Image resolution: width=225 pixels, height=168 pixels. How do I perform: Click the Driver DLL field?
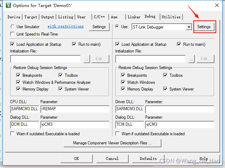(130, 109)
